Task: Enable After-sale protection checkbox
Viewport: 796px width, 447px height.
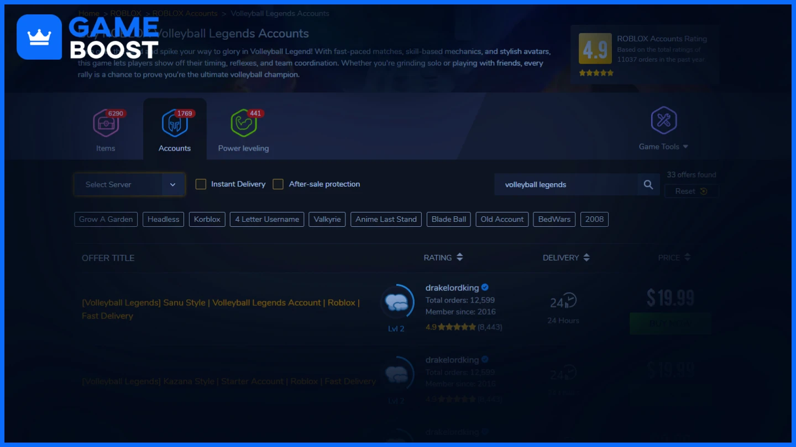Action: (x=278, y=184)
